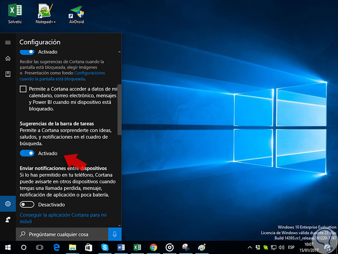Open Cortana Notebook icon
338x254 pixels.
[x=8, y=74]
